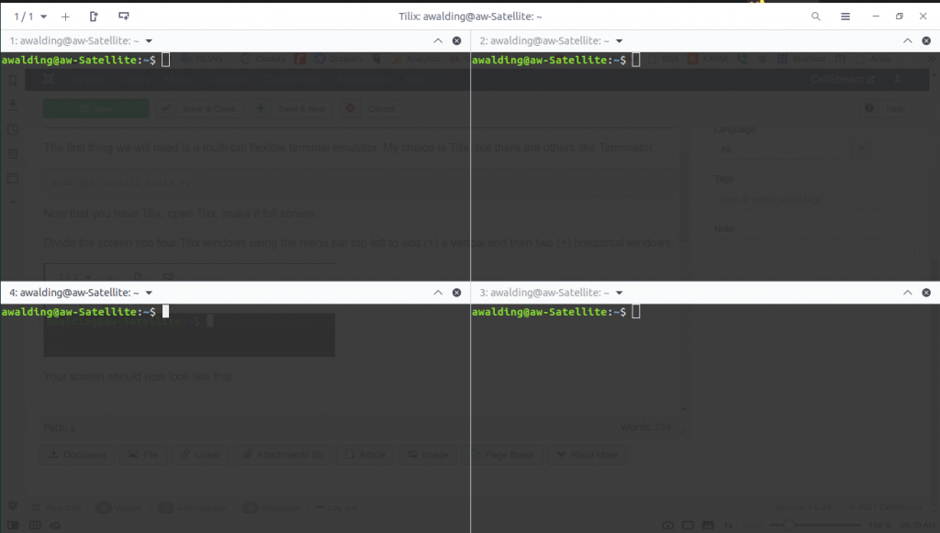Open terminal 4 title menu
This screenshot has height=533, width=940.
click(x=149, y=293)
